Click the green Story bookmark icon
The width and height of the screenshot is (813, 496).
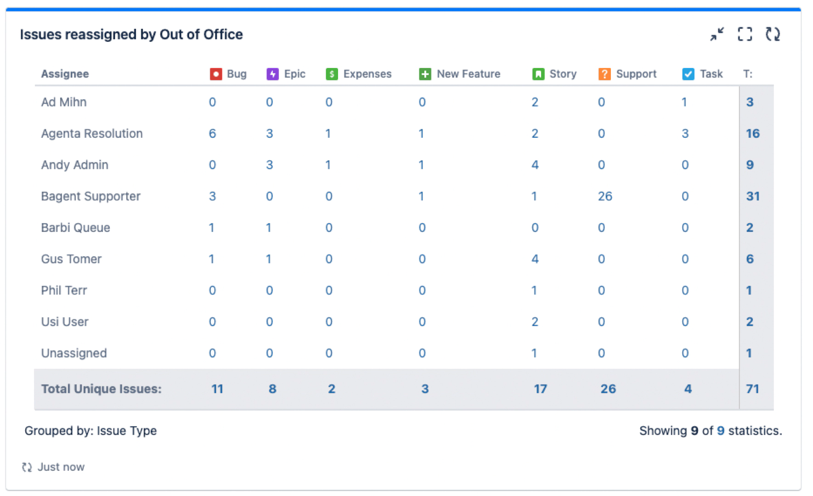[538, 74]
